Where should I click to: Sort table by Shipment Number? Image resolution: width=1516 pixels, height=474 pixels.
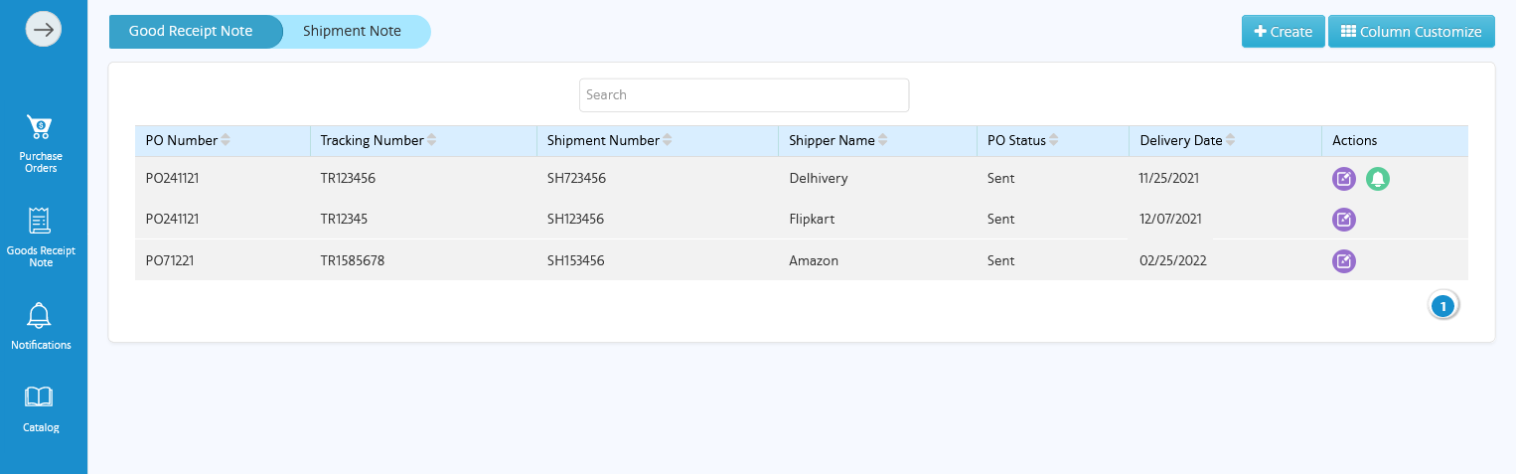click(x=667, y=141)
